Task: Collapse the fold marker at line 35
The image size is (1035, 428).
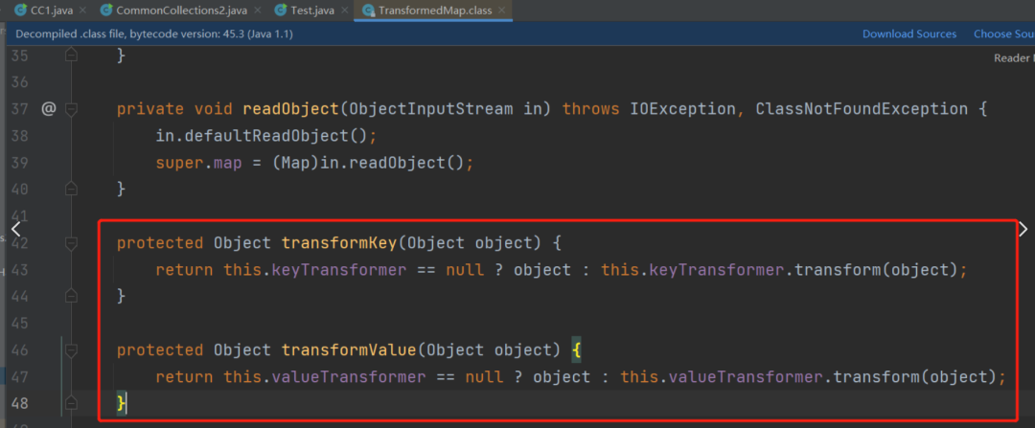Action: pyautogui.click(x=71, y=56)
